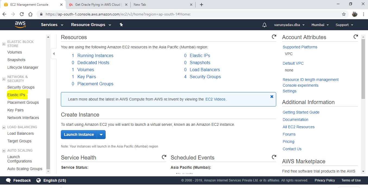The image size is (368, 188).
Task: Open the Support dropdown menu
Action: tap(344, 25)
